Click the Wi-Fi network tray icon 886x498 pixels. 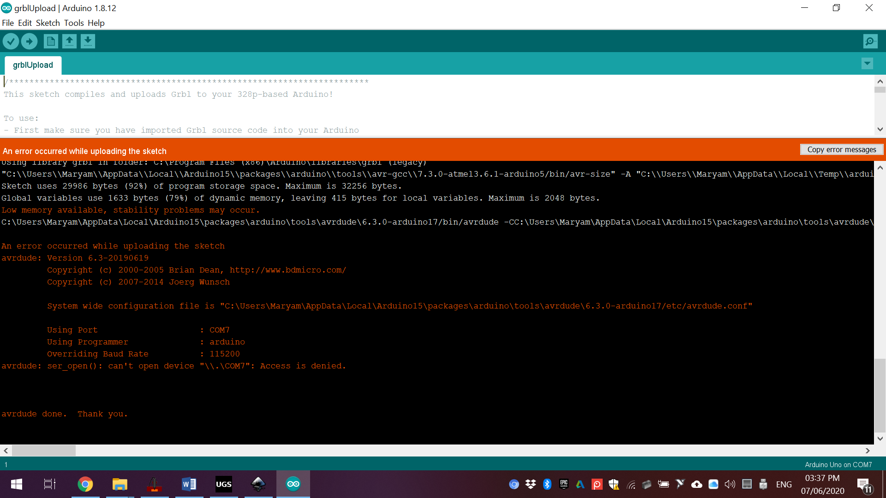(x=631, y=485)
